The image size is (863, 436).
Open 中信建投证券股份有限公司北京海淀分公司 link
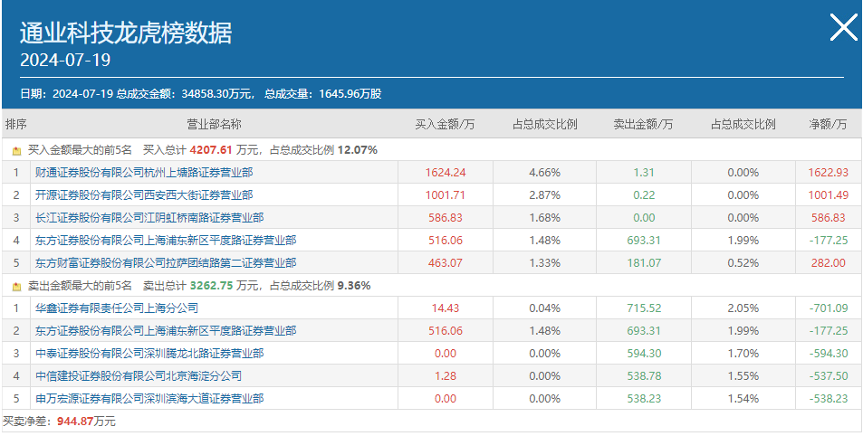(x=139, y=376)
